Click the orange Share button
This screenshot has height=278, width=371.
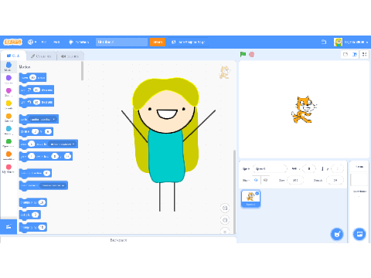[x=158, y=42]
